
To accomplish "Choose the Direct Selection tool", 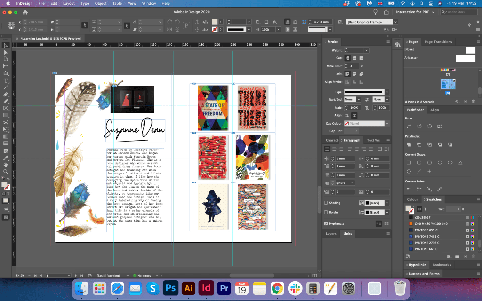I will click(x=6, y=52).
